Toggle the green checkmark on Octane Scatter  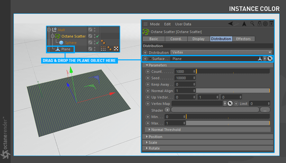coord(98,36)
